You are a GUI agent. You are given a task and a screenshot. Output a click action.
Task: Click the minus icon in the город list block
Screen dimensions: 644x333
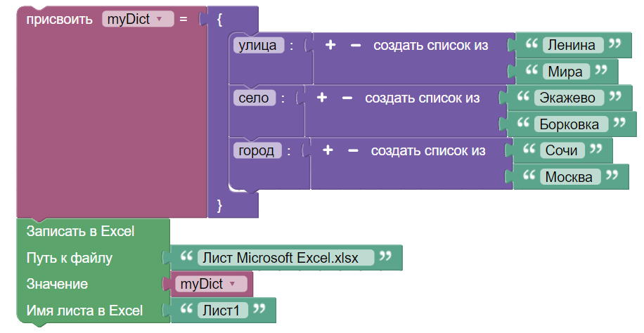[x=352, y=150]
